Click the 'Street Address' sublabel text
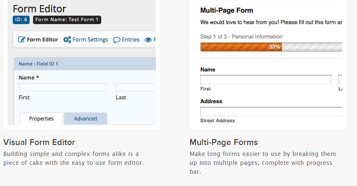357x186 pixels. pos(217,120)
